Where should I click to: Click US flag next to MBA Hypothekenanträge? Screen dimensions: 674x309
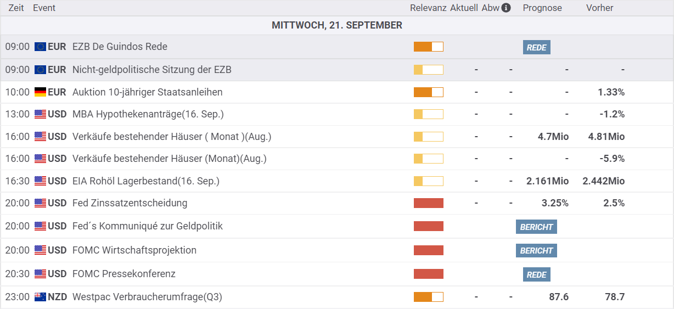40,114
